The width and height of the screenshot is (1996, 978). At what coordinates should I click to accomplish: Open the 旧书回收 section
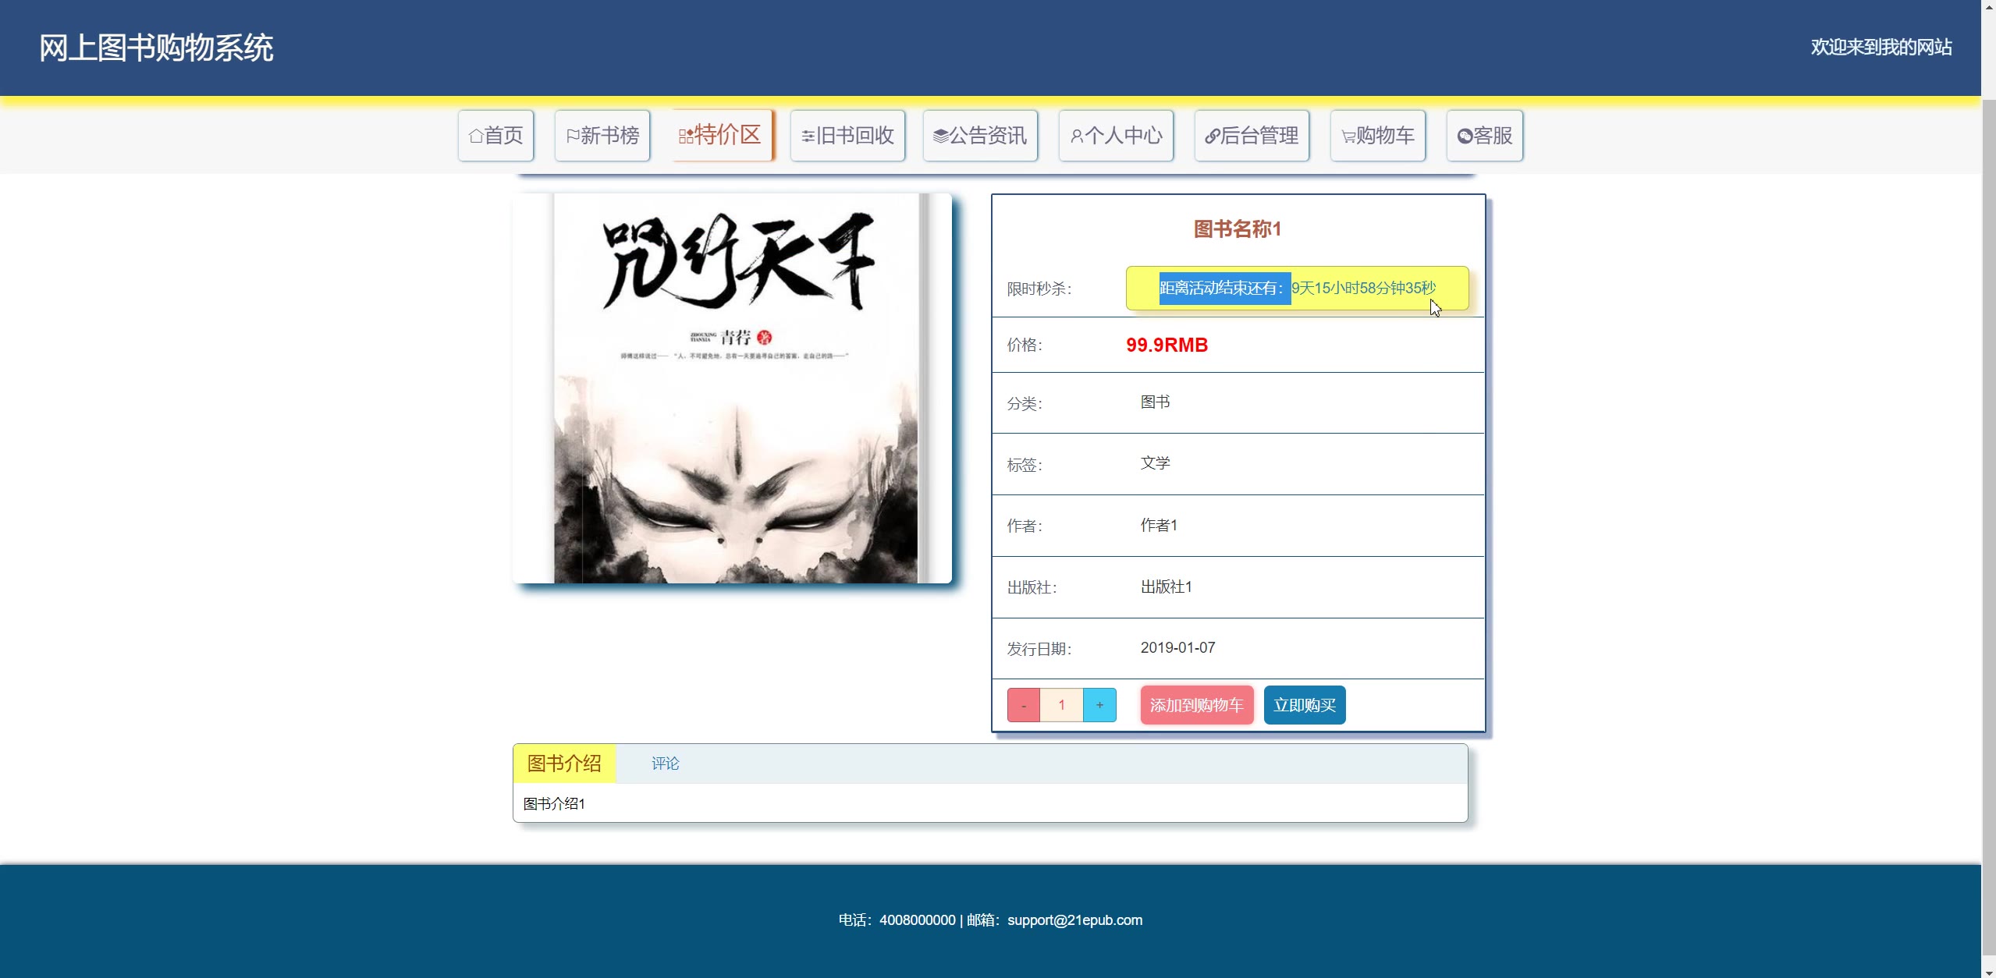(847, 136)
